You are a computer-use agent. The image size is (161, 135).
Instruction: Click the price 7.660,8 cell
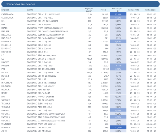[104, 86]
